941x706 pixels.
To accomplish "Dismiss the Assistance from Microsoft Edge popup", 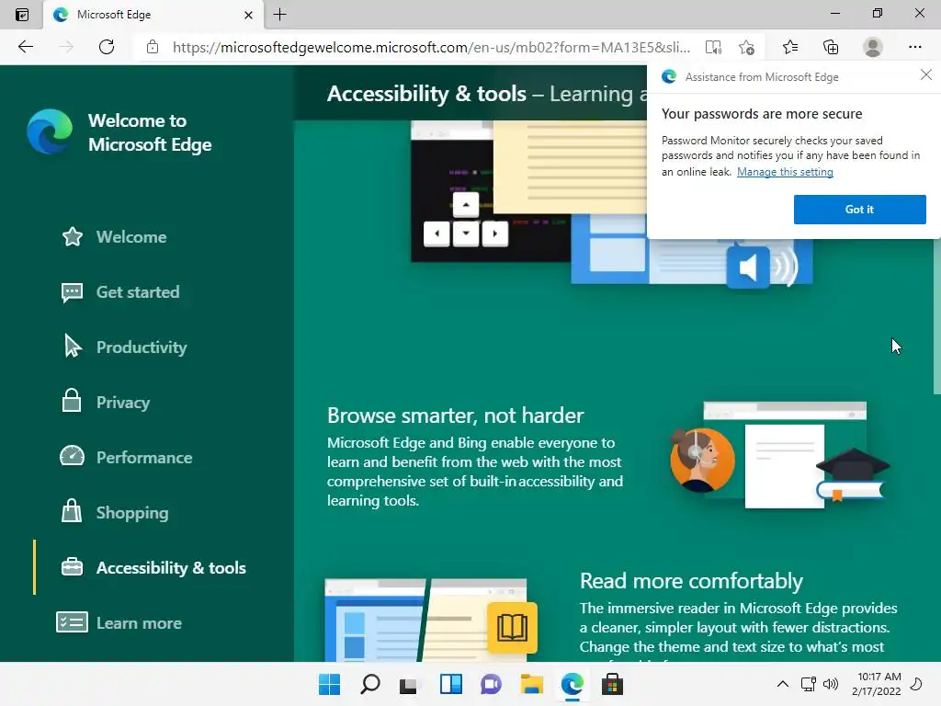I will point(926,75).
